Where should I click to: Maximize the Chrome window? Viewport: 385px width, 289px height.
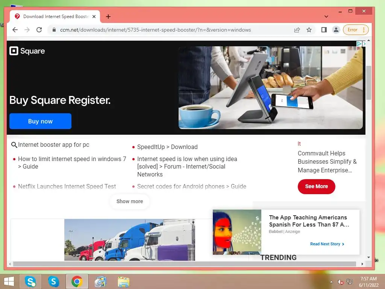[x=350, y=11]
